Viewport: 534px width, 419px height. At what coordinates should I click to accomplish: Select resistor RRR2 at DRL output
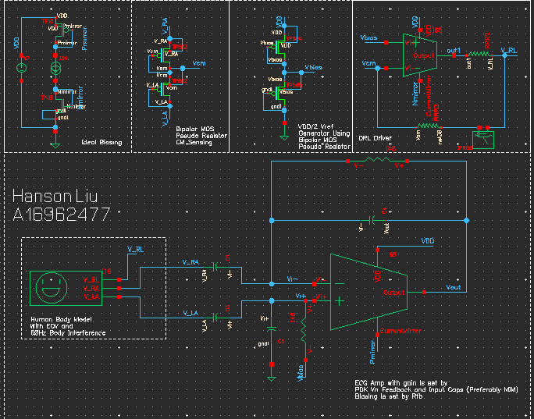pyautogui.click(x=479, y=55)
